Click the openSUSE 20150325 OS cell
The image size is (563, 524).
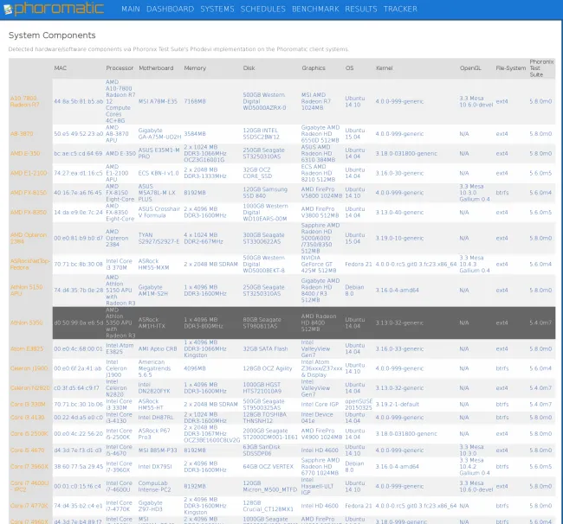pos(359,405)
